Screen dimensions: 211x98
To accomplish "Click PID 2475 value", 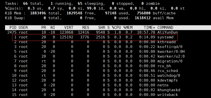I will pyautogui.click(x=12, y=32).
